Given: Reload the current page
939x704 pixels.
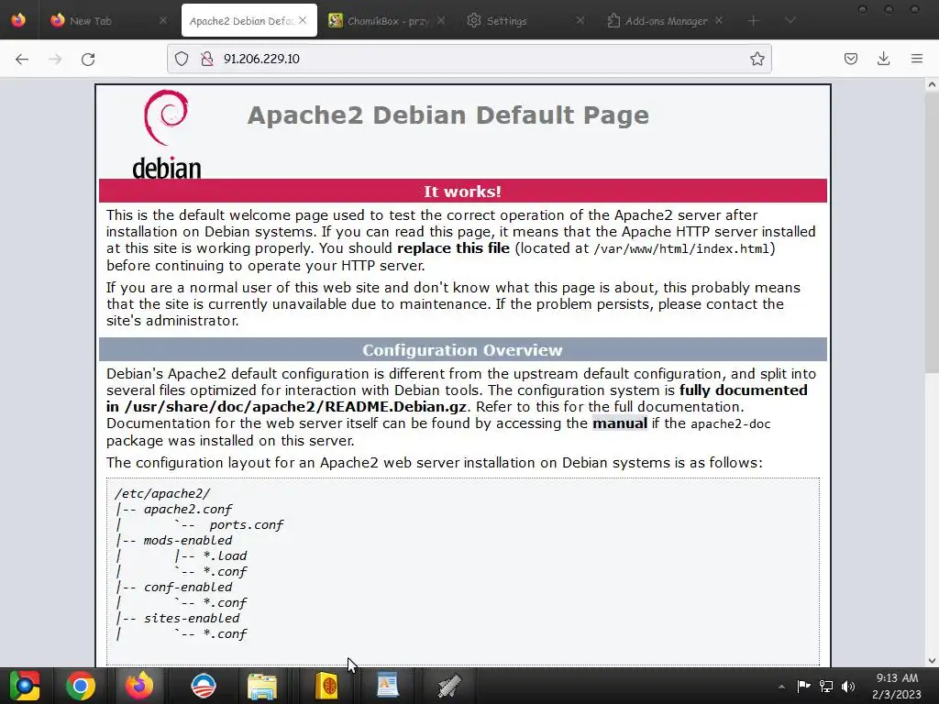Looking at the screenshot, I should [88, 59].
